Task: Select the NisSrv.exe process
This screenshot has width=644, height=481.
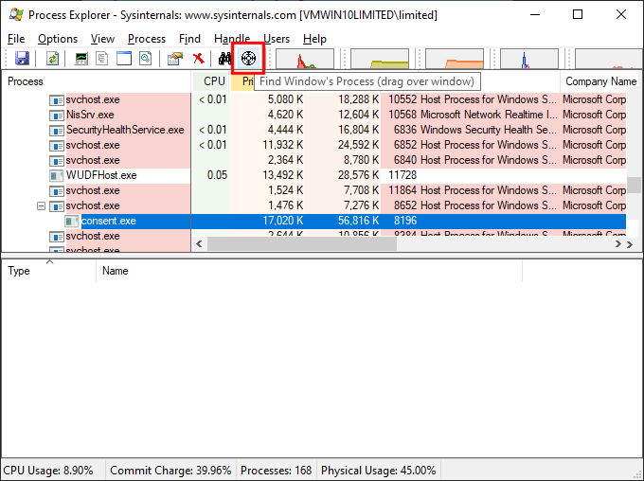Action: click(90, 115)
